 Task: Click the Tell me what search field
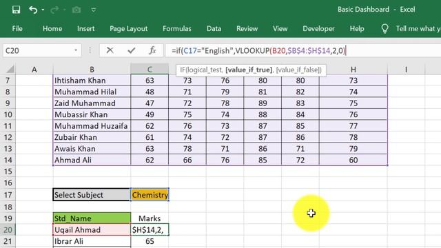pyautogui.click(x=418, y=28)
